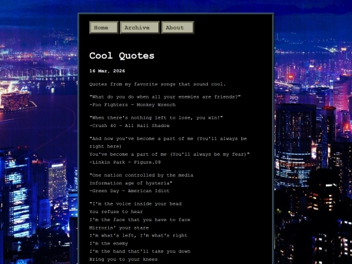
Task: Click the intro line about favorite songs
Action: tap(157, 84)
